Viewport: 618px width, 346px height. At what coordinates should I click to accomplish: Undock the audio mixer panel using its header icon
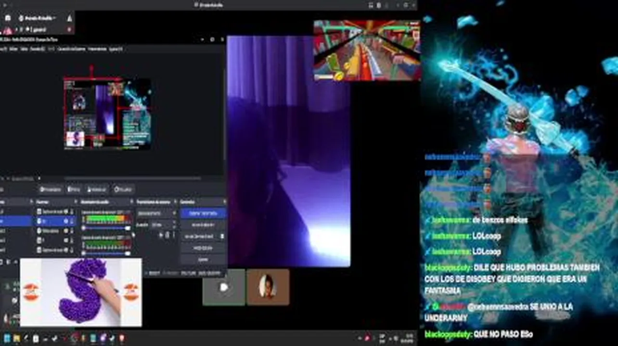coord(131,202)
